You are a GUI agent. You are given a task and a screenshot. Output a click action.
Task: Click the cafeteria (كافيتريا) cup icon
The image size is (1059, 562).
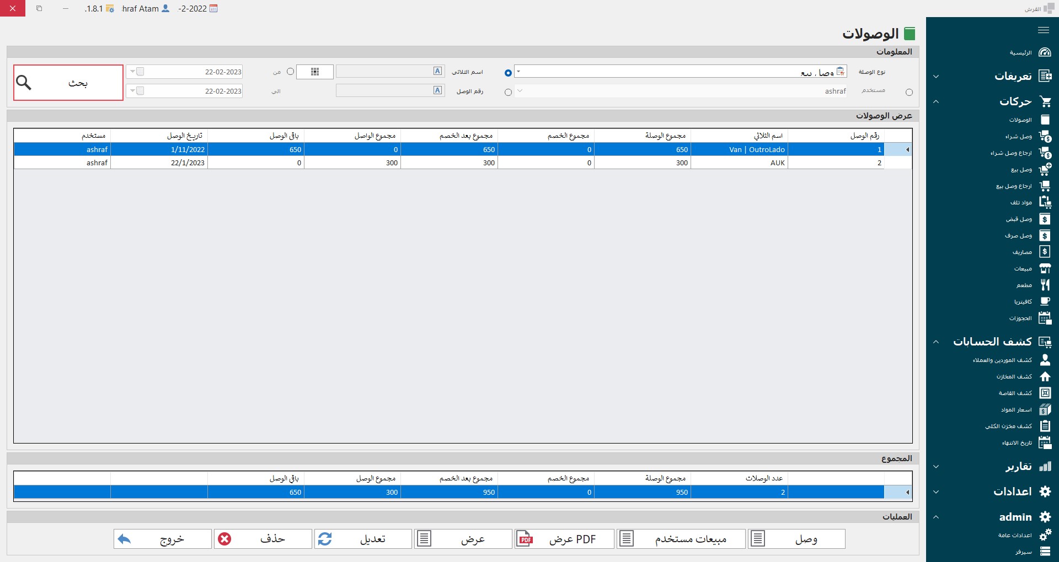pos(1045,301)
